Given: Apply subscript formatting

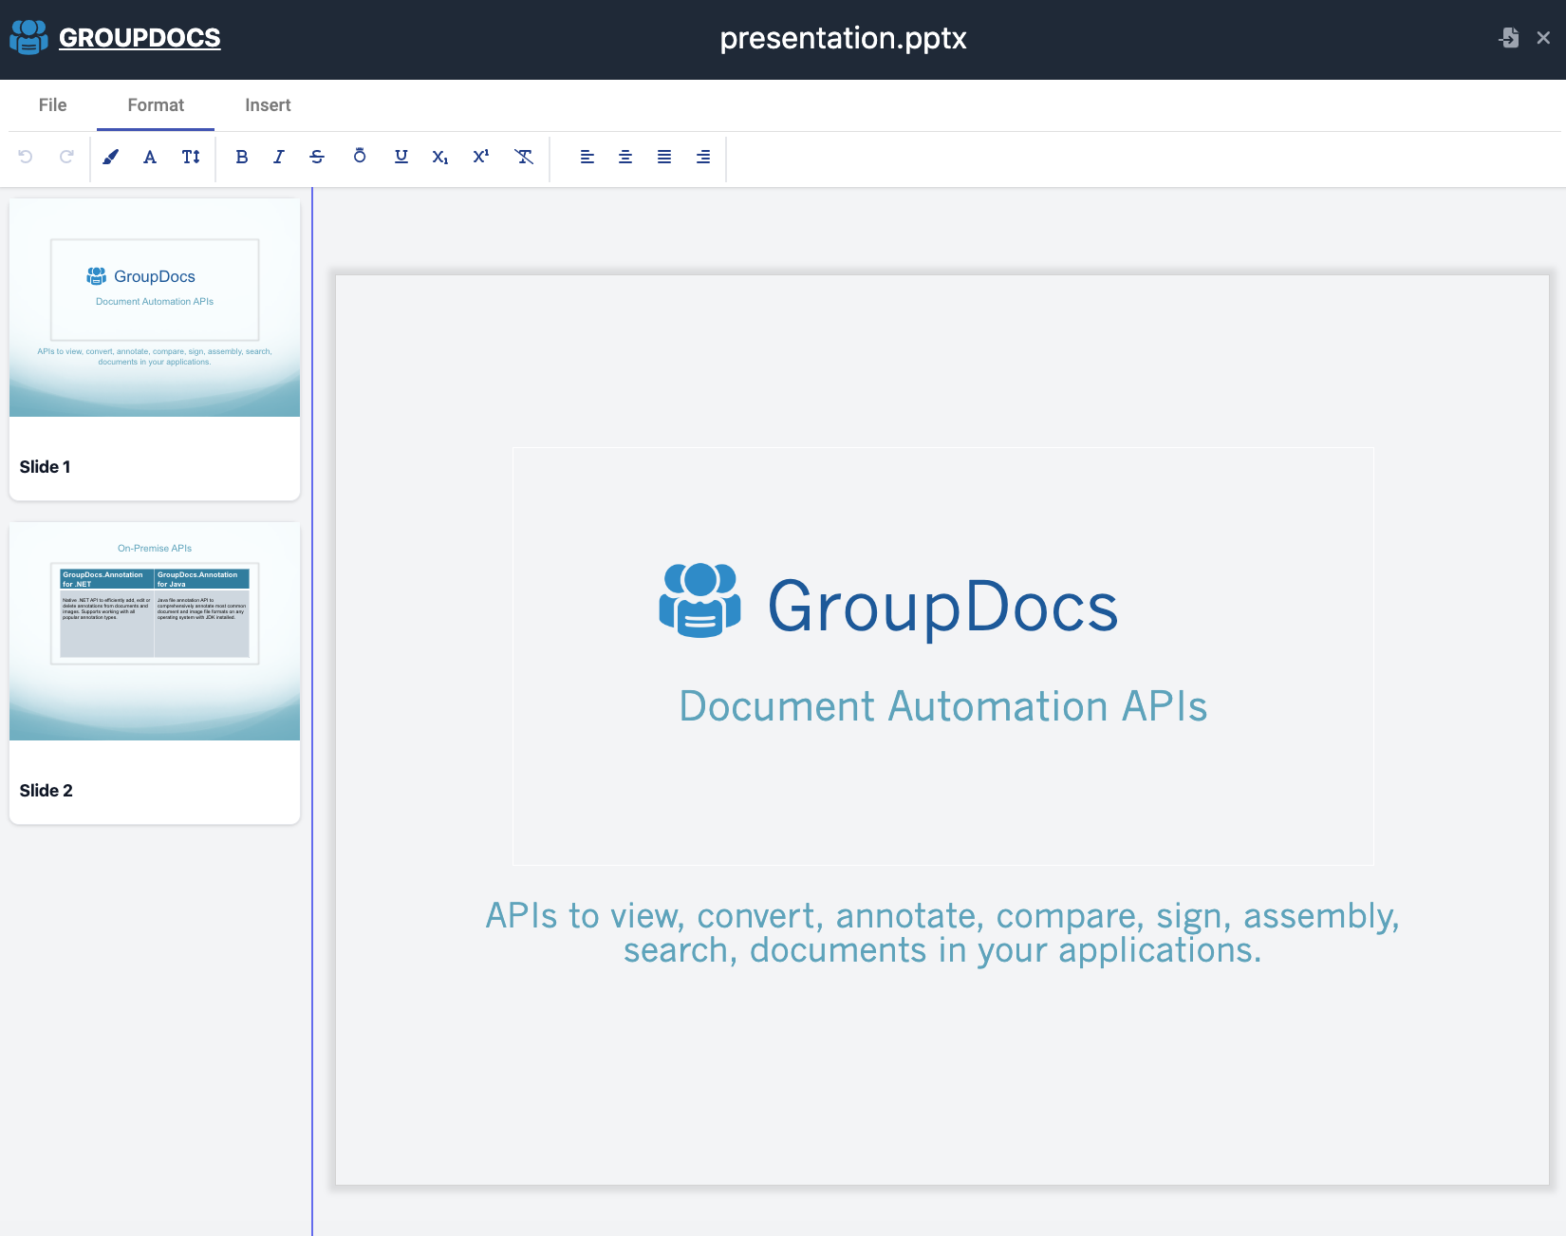Looking at the screenshot, I should [440, 157].
